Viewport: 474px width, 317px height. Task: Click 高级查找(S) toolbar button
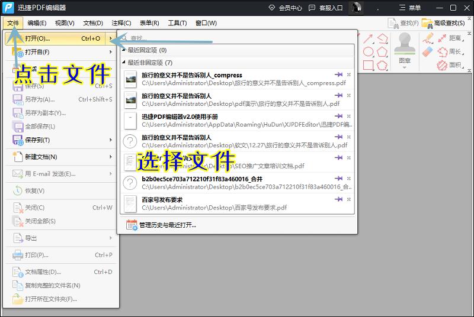click(x=443, y=23)
